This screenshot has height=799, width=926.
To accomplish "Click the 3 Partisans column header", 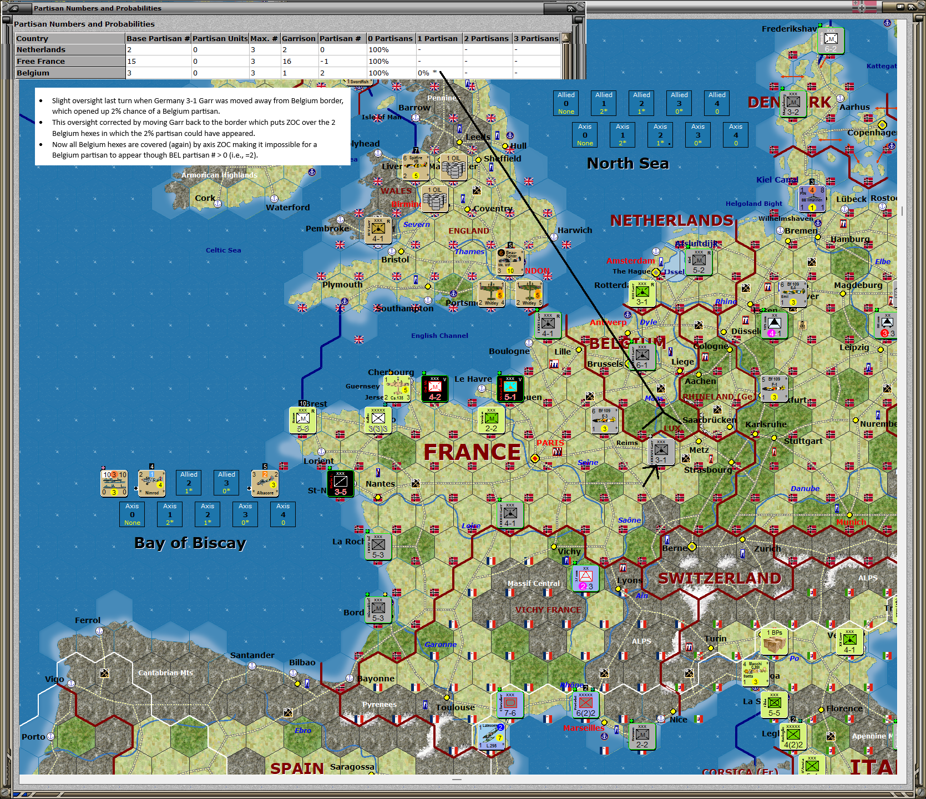I will (536, 38).
